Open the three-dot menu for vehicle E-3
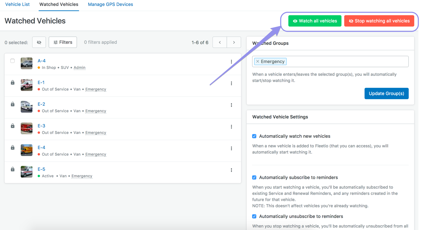Viewport: 426px width, 230px height. (231, 127)
